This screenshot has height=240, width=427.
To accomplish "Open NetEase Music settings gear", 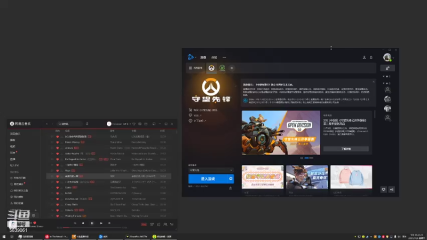I will (x=140, y=124).
